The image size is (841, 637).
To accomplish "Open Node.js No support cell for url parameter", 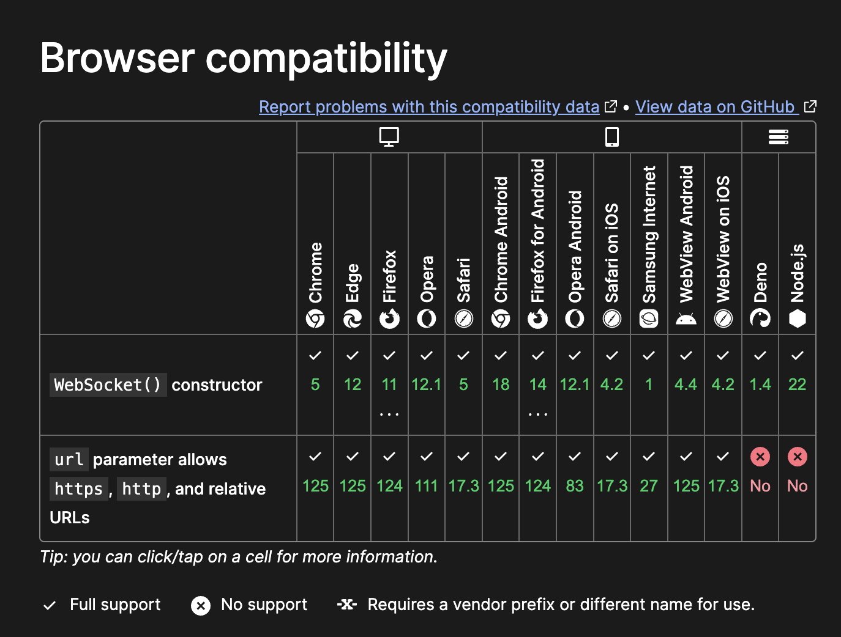I will (x=798, y=488).
